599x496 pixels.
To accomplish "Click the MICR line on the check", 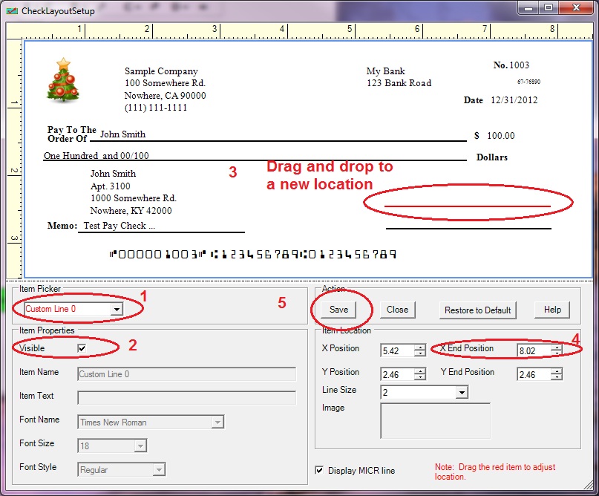I will 253,254.
